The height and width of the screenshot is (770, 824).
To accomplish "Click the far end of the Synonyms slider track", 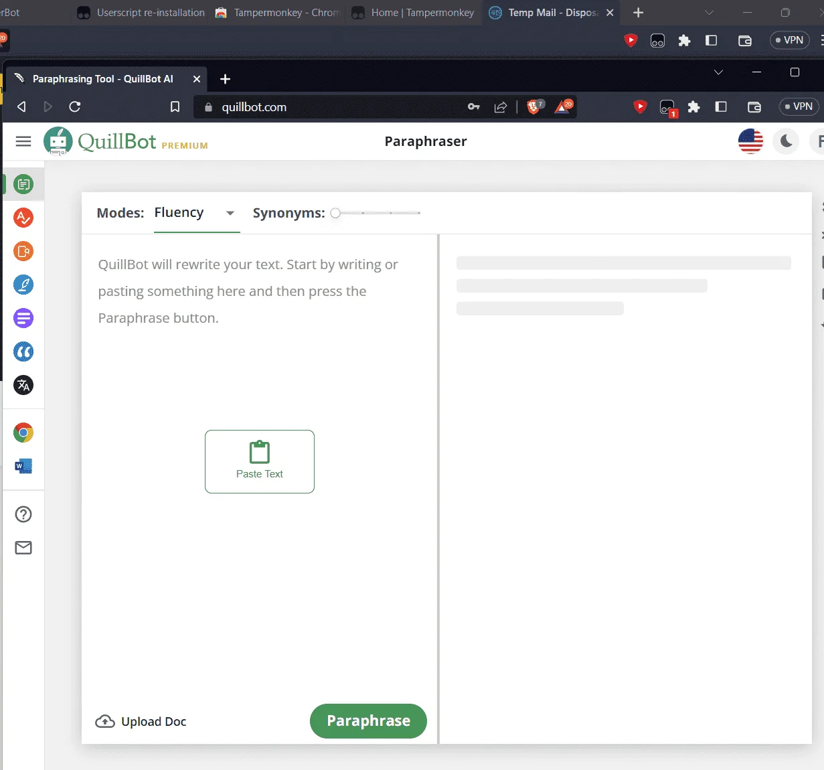I will 419,213.
